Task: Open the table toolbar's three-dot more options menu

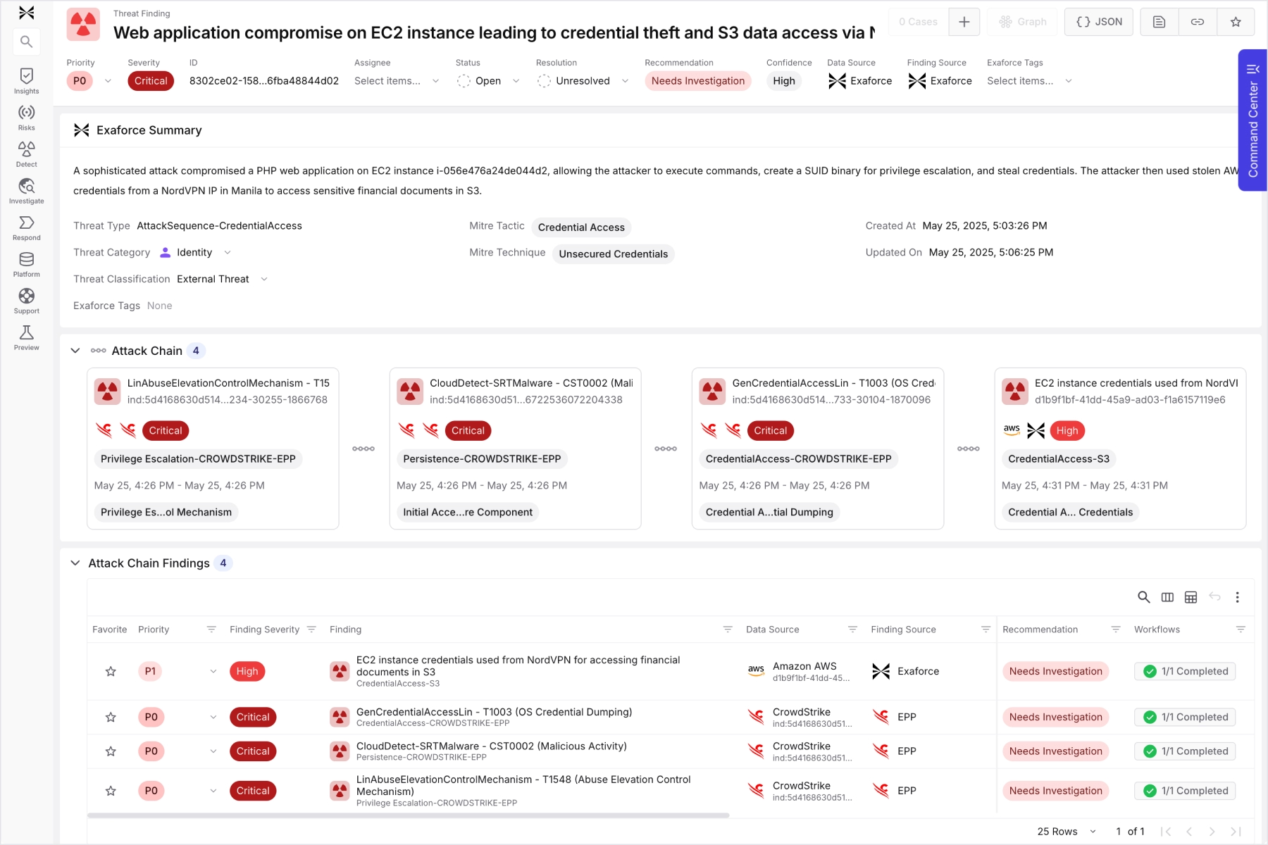Action: click(x=1237, y=597)
